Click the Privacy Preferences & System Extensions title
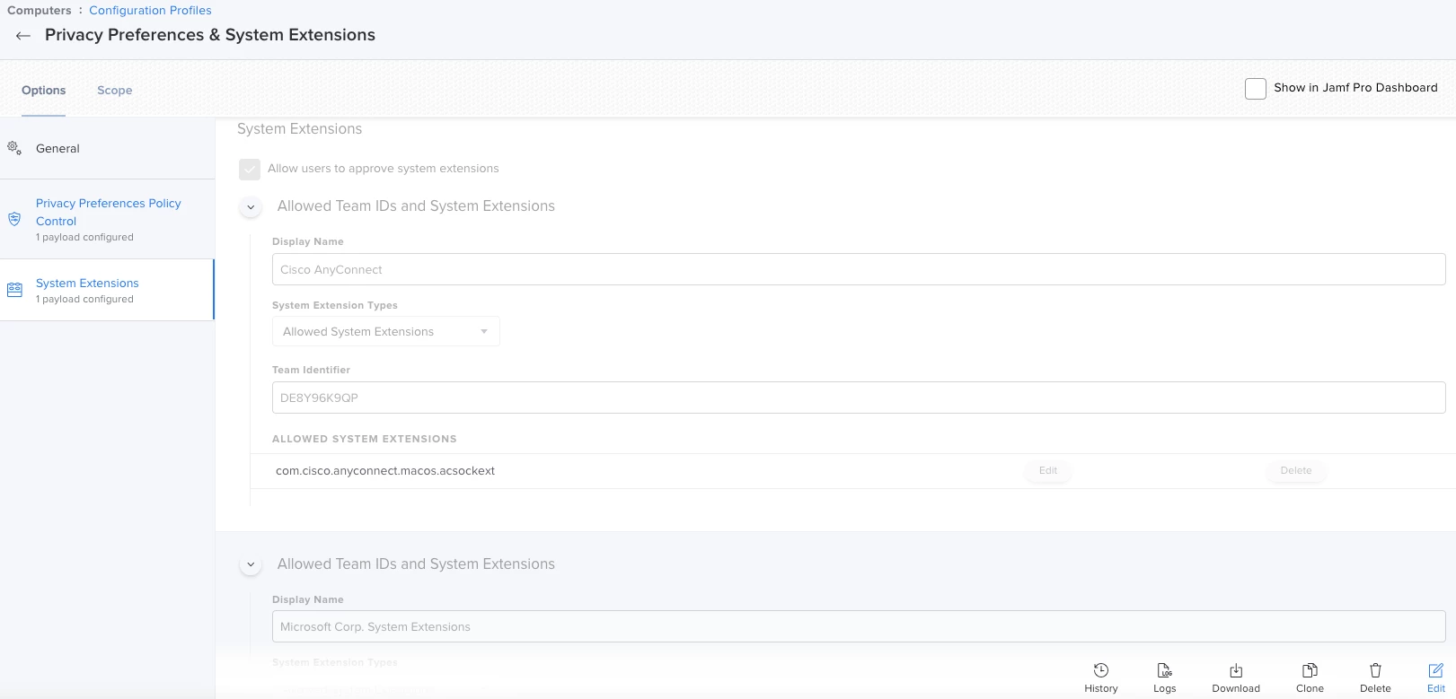 210,35
